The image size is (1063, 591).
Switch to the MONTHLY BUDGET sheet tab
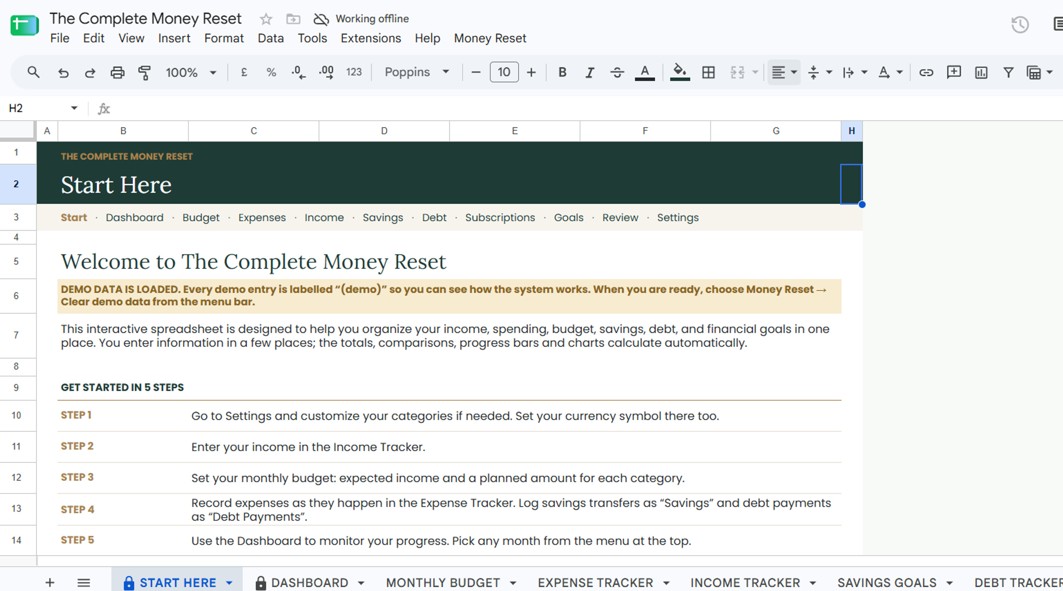[443, 582]
